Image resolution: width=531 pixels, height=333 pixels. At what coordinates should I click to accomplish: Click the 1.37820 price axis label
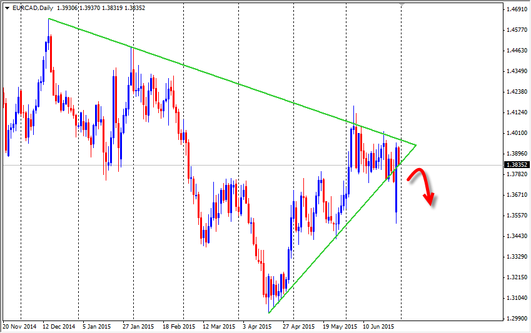(517, 174)
